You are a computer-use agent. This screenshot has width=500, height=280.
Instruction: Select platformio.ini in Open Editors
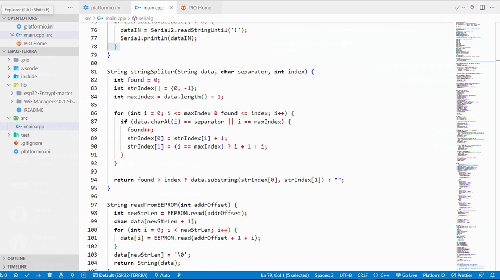39,26
